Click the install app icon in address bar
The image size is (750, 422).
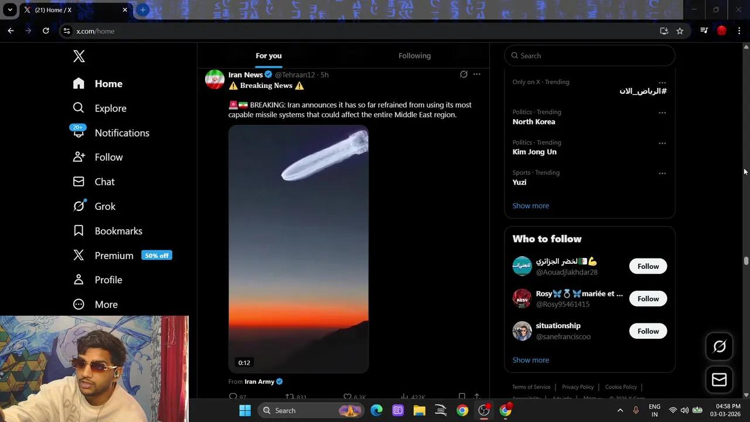tap(664, 31)
